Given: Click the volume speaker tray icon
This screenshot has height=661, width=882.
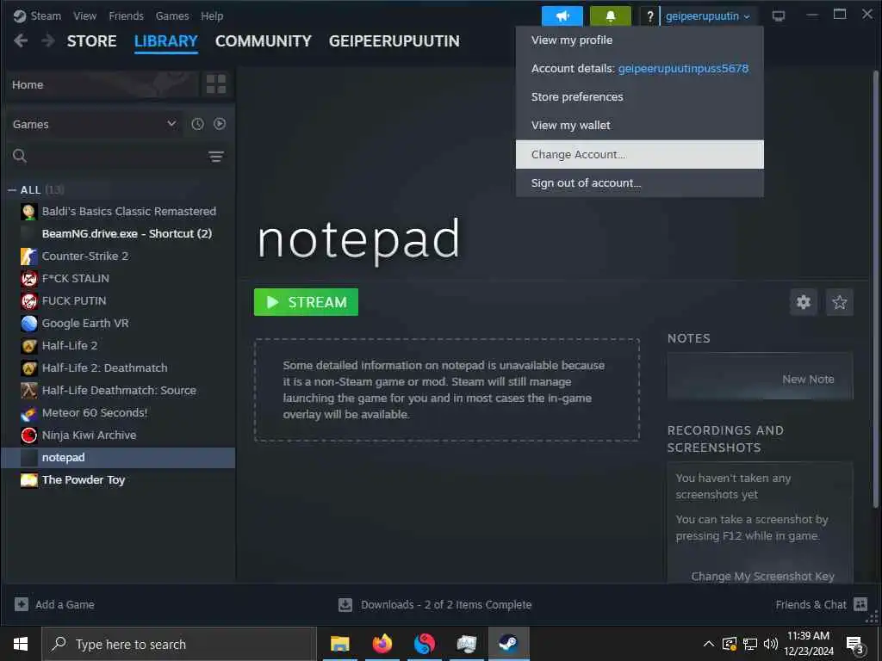Looking at the screenshot, I should 770,644.
